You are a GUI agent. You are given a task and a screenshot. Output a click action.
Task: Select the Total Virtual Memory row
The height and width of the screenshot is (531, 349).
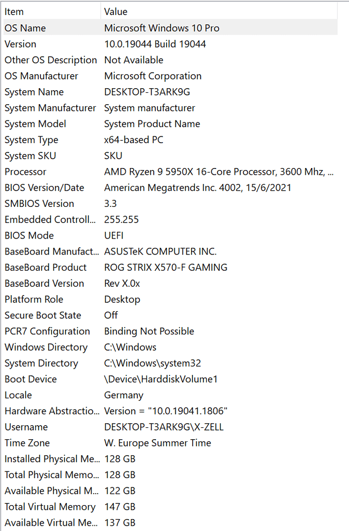point(170,507)
